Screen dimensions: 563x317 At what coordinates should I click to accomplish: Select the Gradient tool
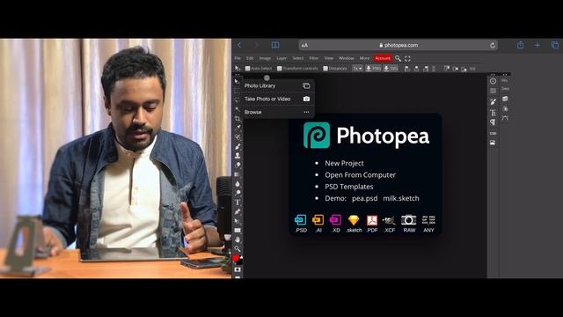[x=238, y=174]
